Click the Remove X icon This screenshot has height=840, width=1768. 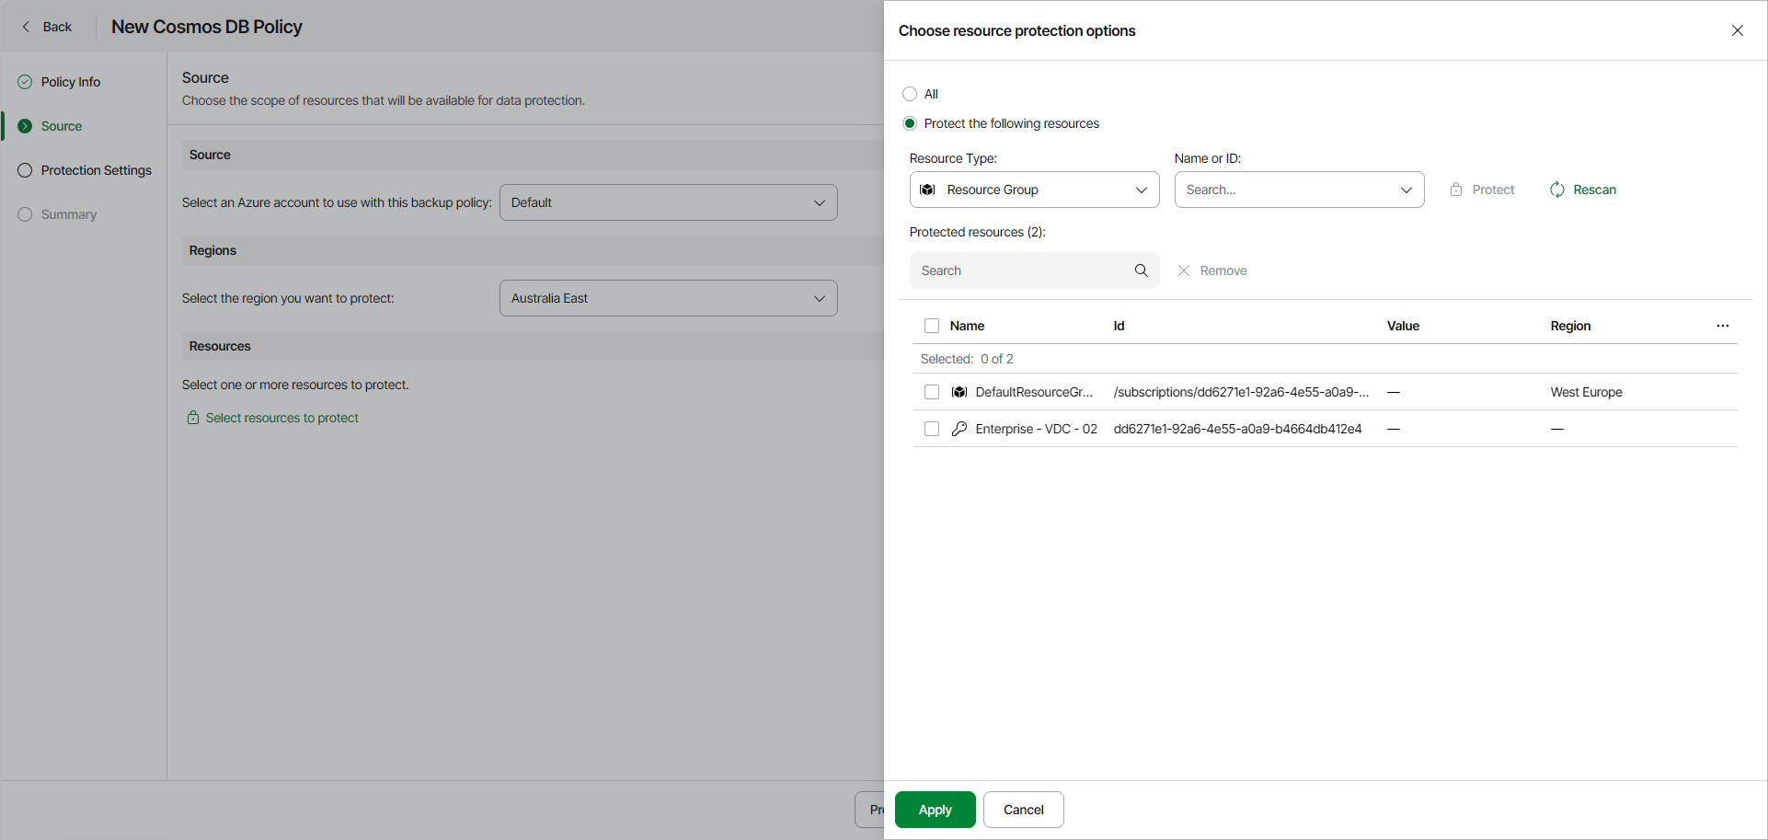[x=1184, y=270]
